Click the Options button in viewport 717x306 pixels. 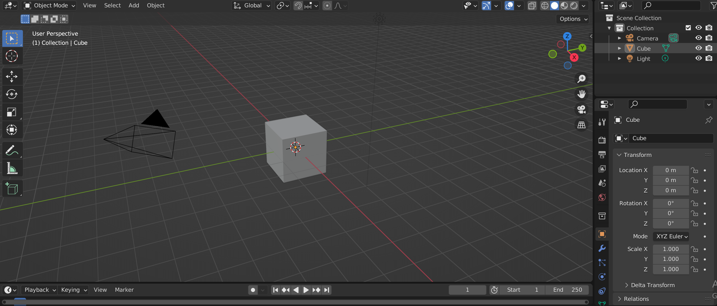pyautogui.click(x=573, y=19)
